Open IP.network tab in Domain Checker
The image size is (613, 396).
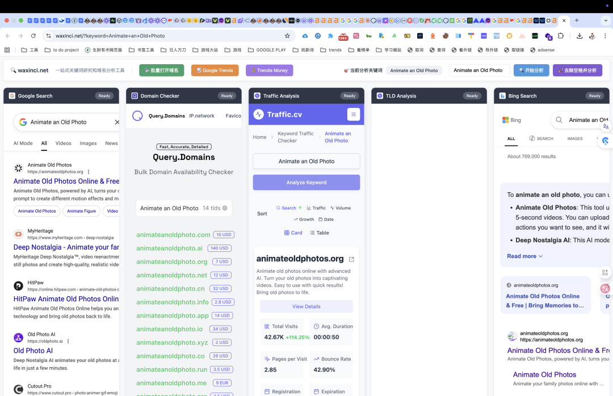click(x=201, y=116)
